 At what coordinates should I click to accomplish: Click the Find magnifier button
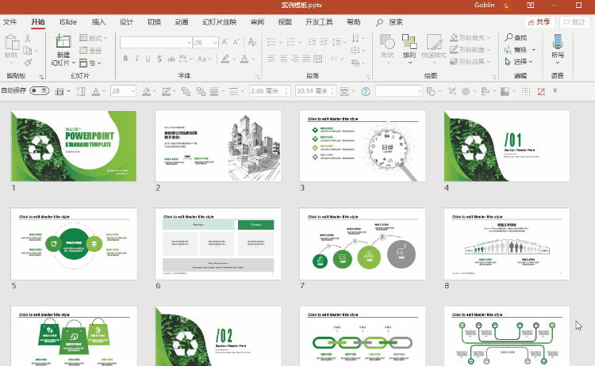(516, 37)
